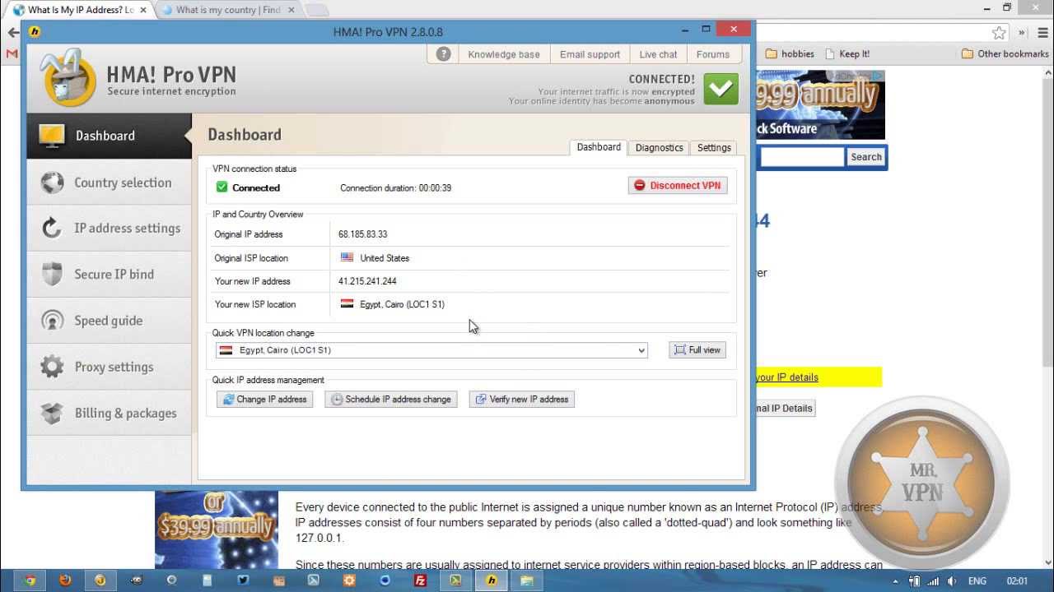Click the webpage search input field
1054x592 pixels.
tap(802, 157)
